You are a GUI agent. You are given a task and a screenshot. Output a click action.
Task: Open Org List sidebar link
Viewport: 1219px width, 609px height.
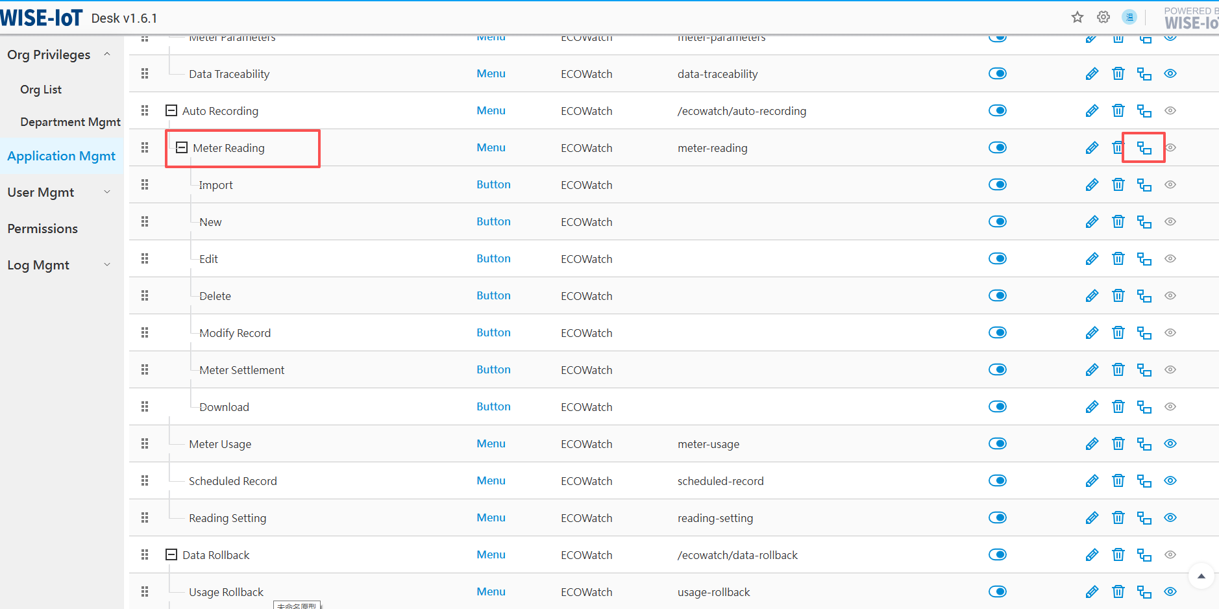click(x=41, y=90)
